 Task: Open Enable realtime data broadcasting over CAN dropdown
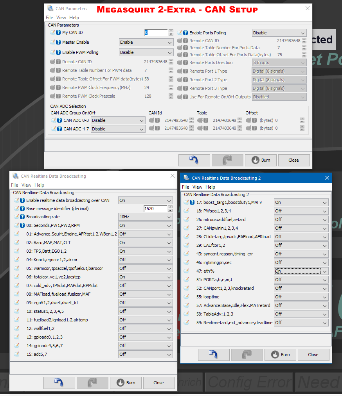pyautogui.click(x=146, y=200)
